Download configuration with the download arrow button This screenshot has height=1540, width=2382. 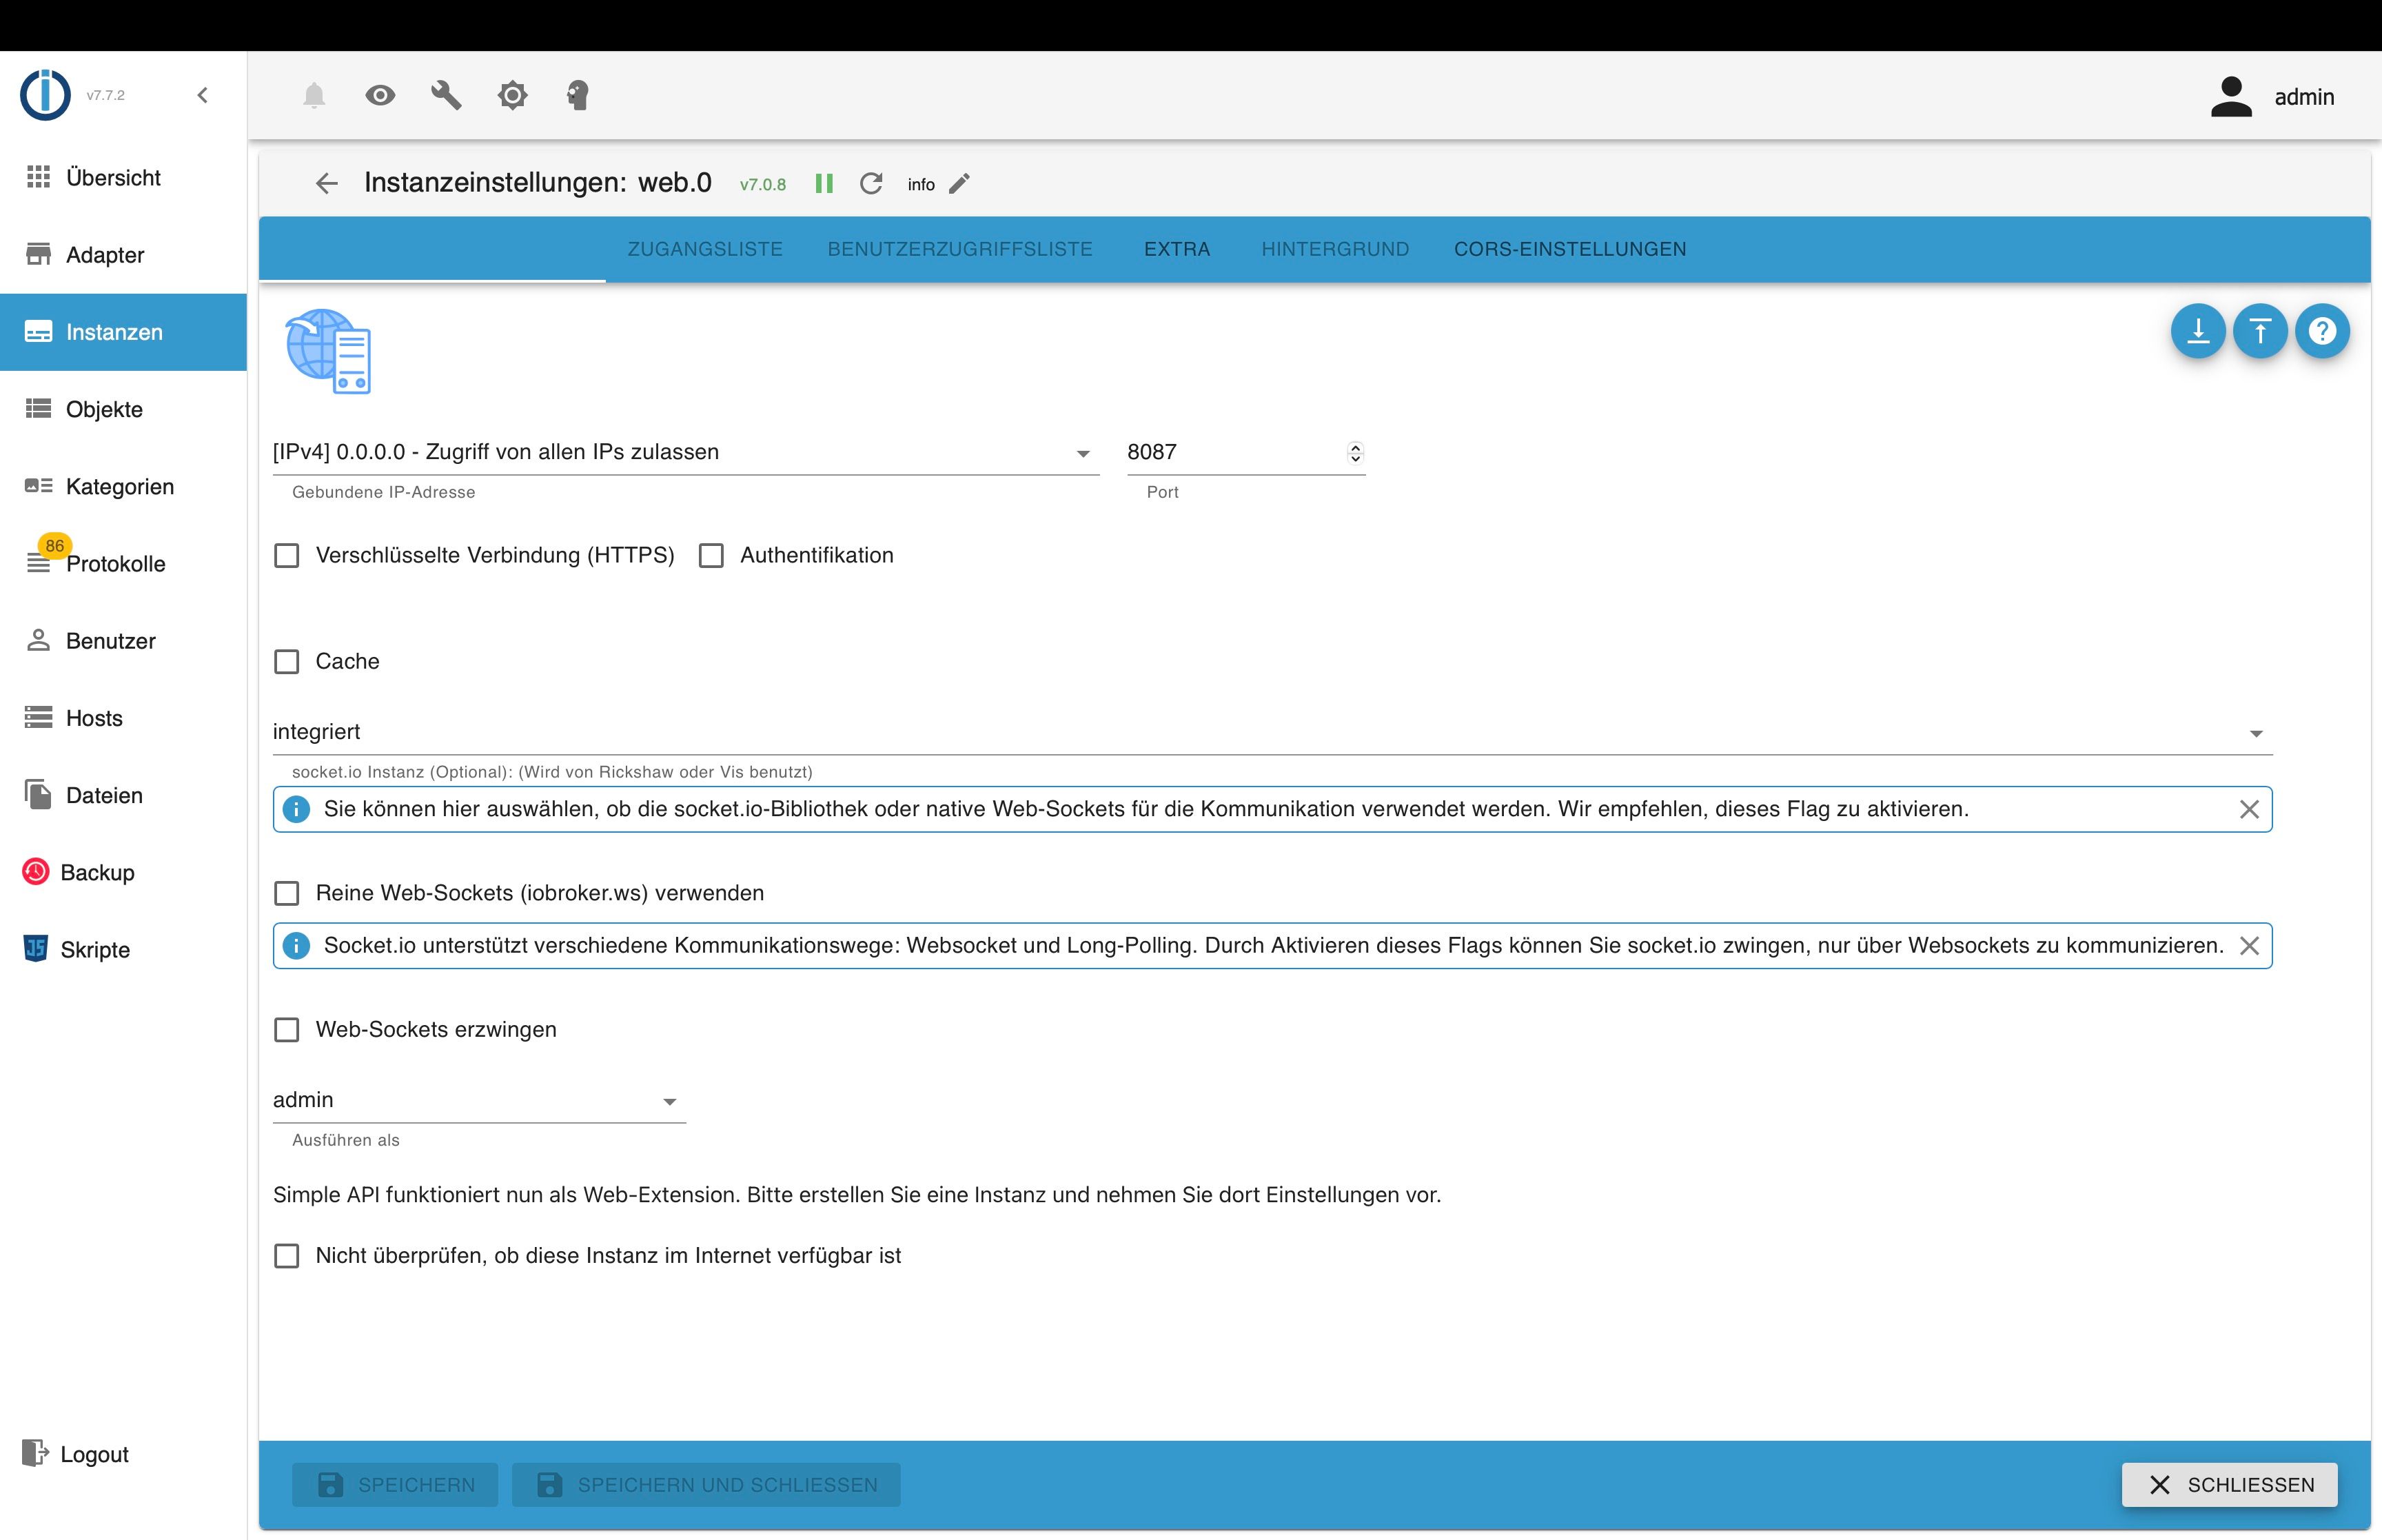pyautogui.click(x=2197, y=331)
